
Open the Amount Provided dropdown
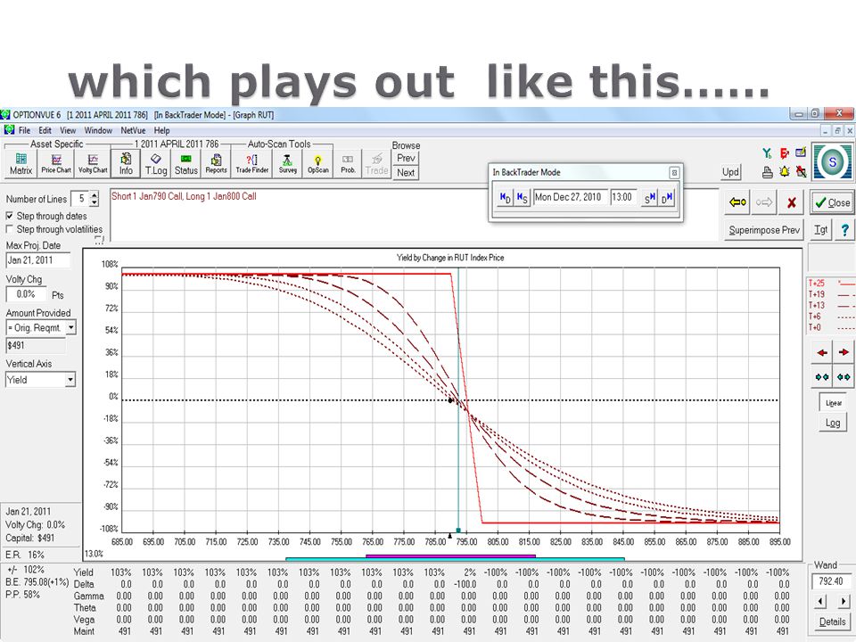click(x=71, y=327)
